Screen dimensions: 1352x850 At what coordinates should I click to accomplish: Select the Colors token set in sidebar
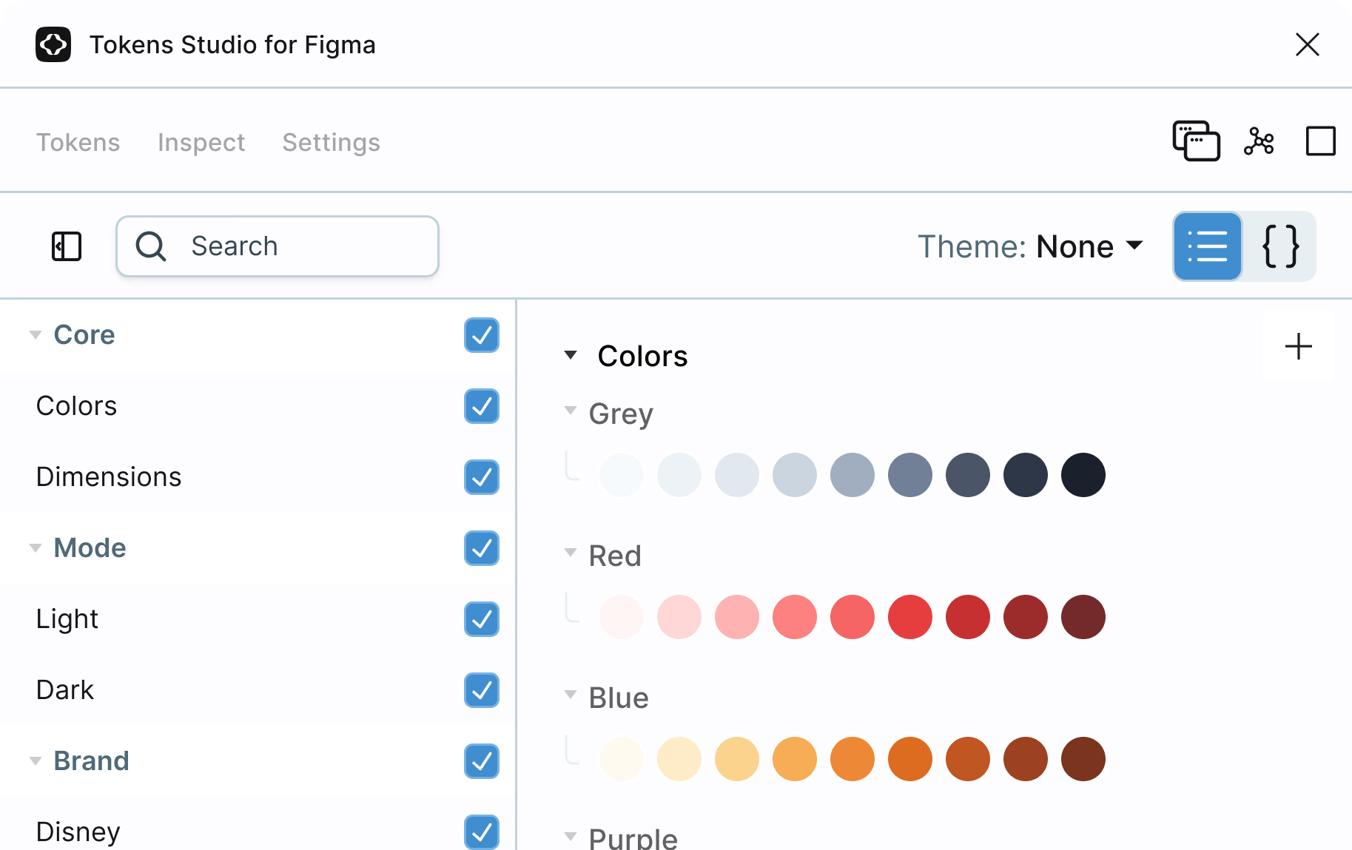pos(76,406)
